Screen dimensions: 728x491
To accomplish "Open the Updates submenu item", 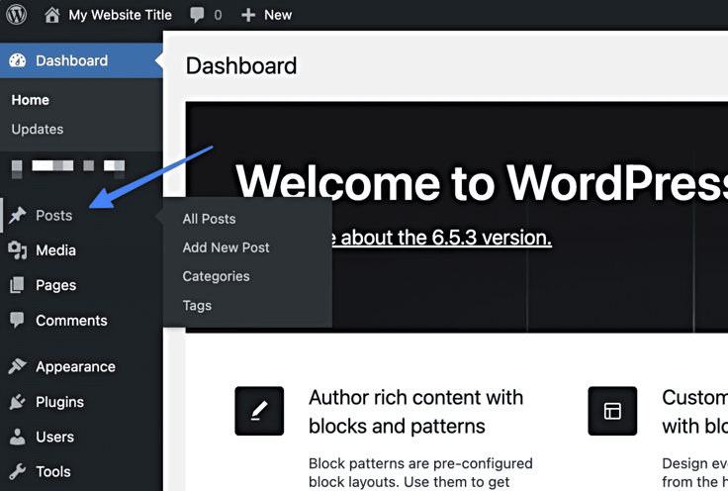I will (38, 129).
